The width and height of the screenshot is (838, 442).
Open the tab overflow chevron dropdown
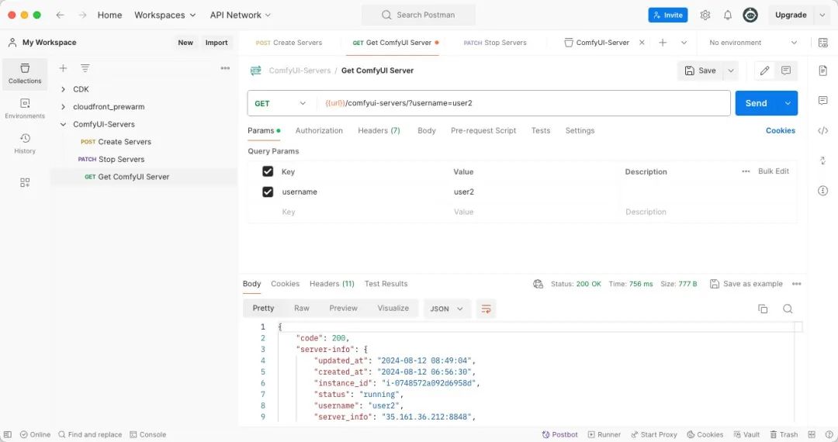click(684, 43)
